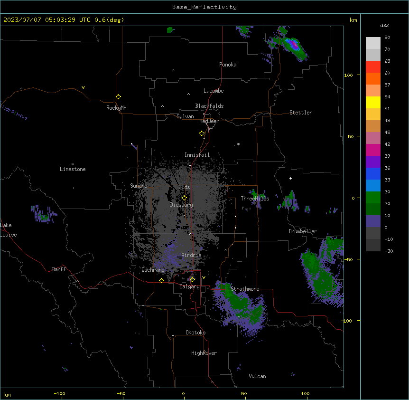Click the RockyMH label
Screen dimensions: 409x400
click(116, 108)
